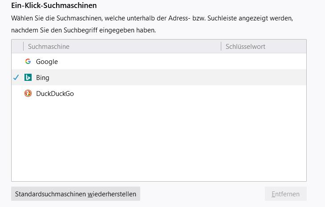This screenshot has width=325, height=207.
Task: Click the description text starting with Wählen Sie
Action: 152,18
